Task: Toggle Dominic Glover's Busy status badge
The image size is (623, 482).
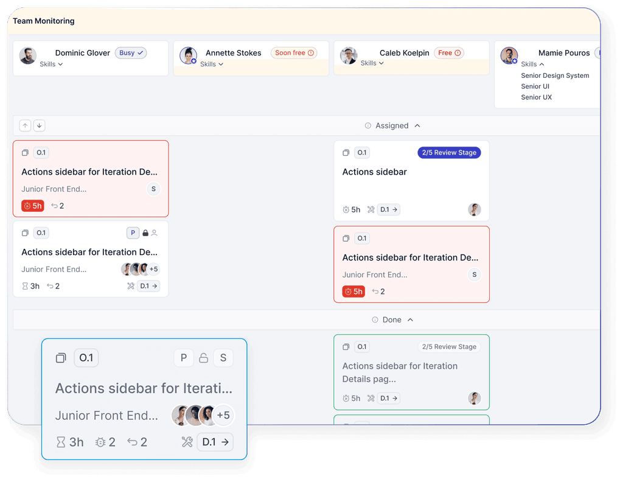Action: pos(131,53)
